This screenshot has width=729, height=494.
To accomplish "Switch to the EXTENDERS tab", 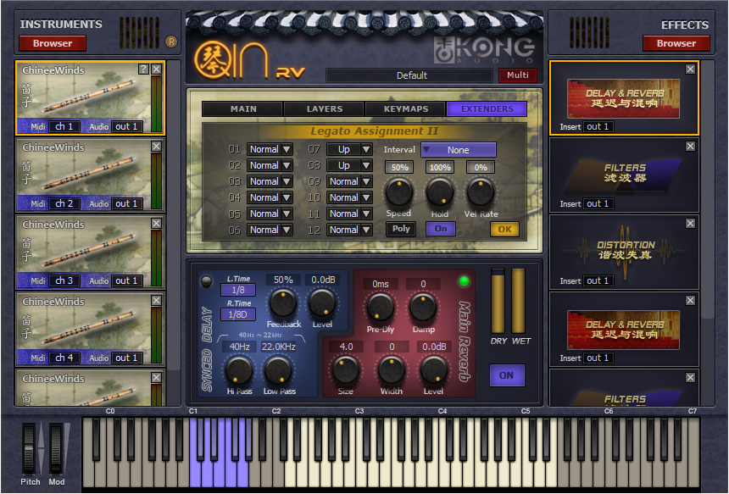I will tap(487, 108).
